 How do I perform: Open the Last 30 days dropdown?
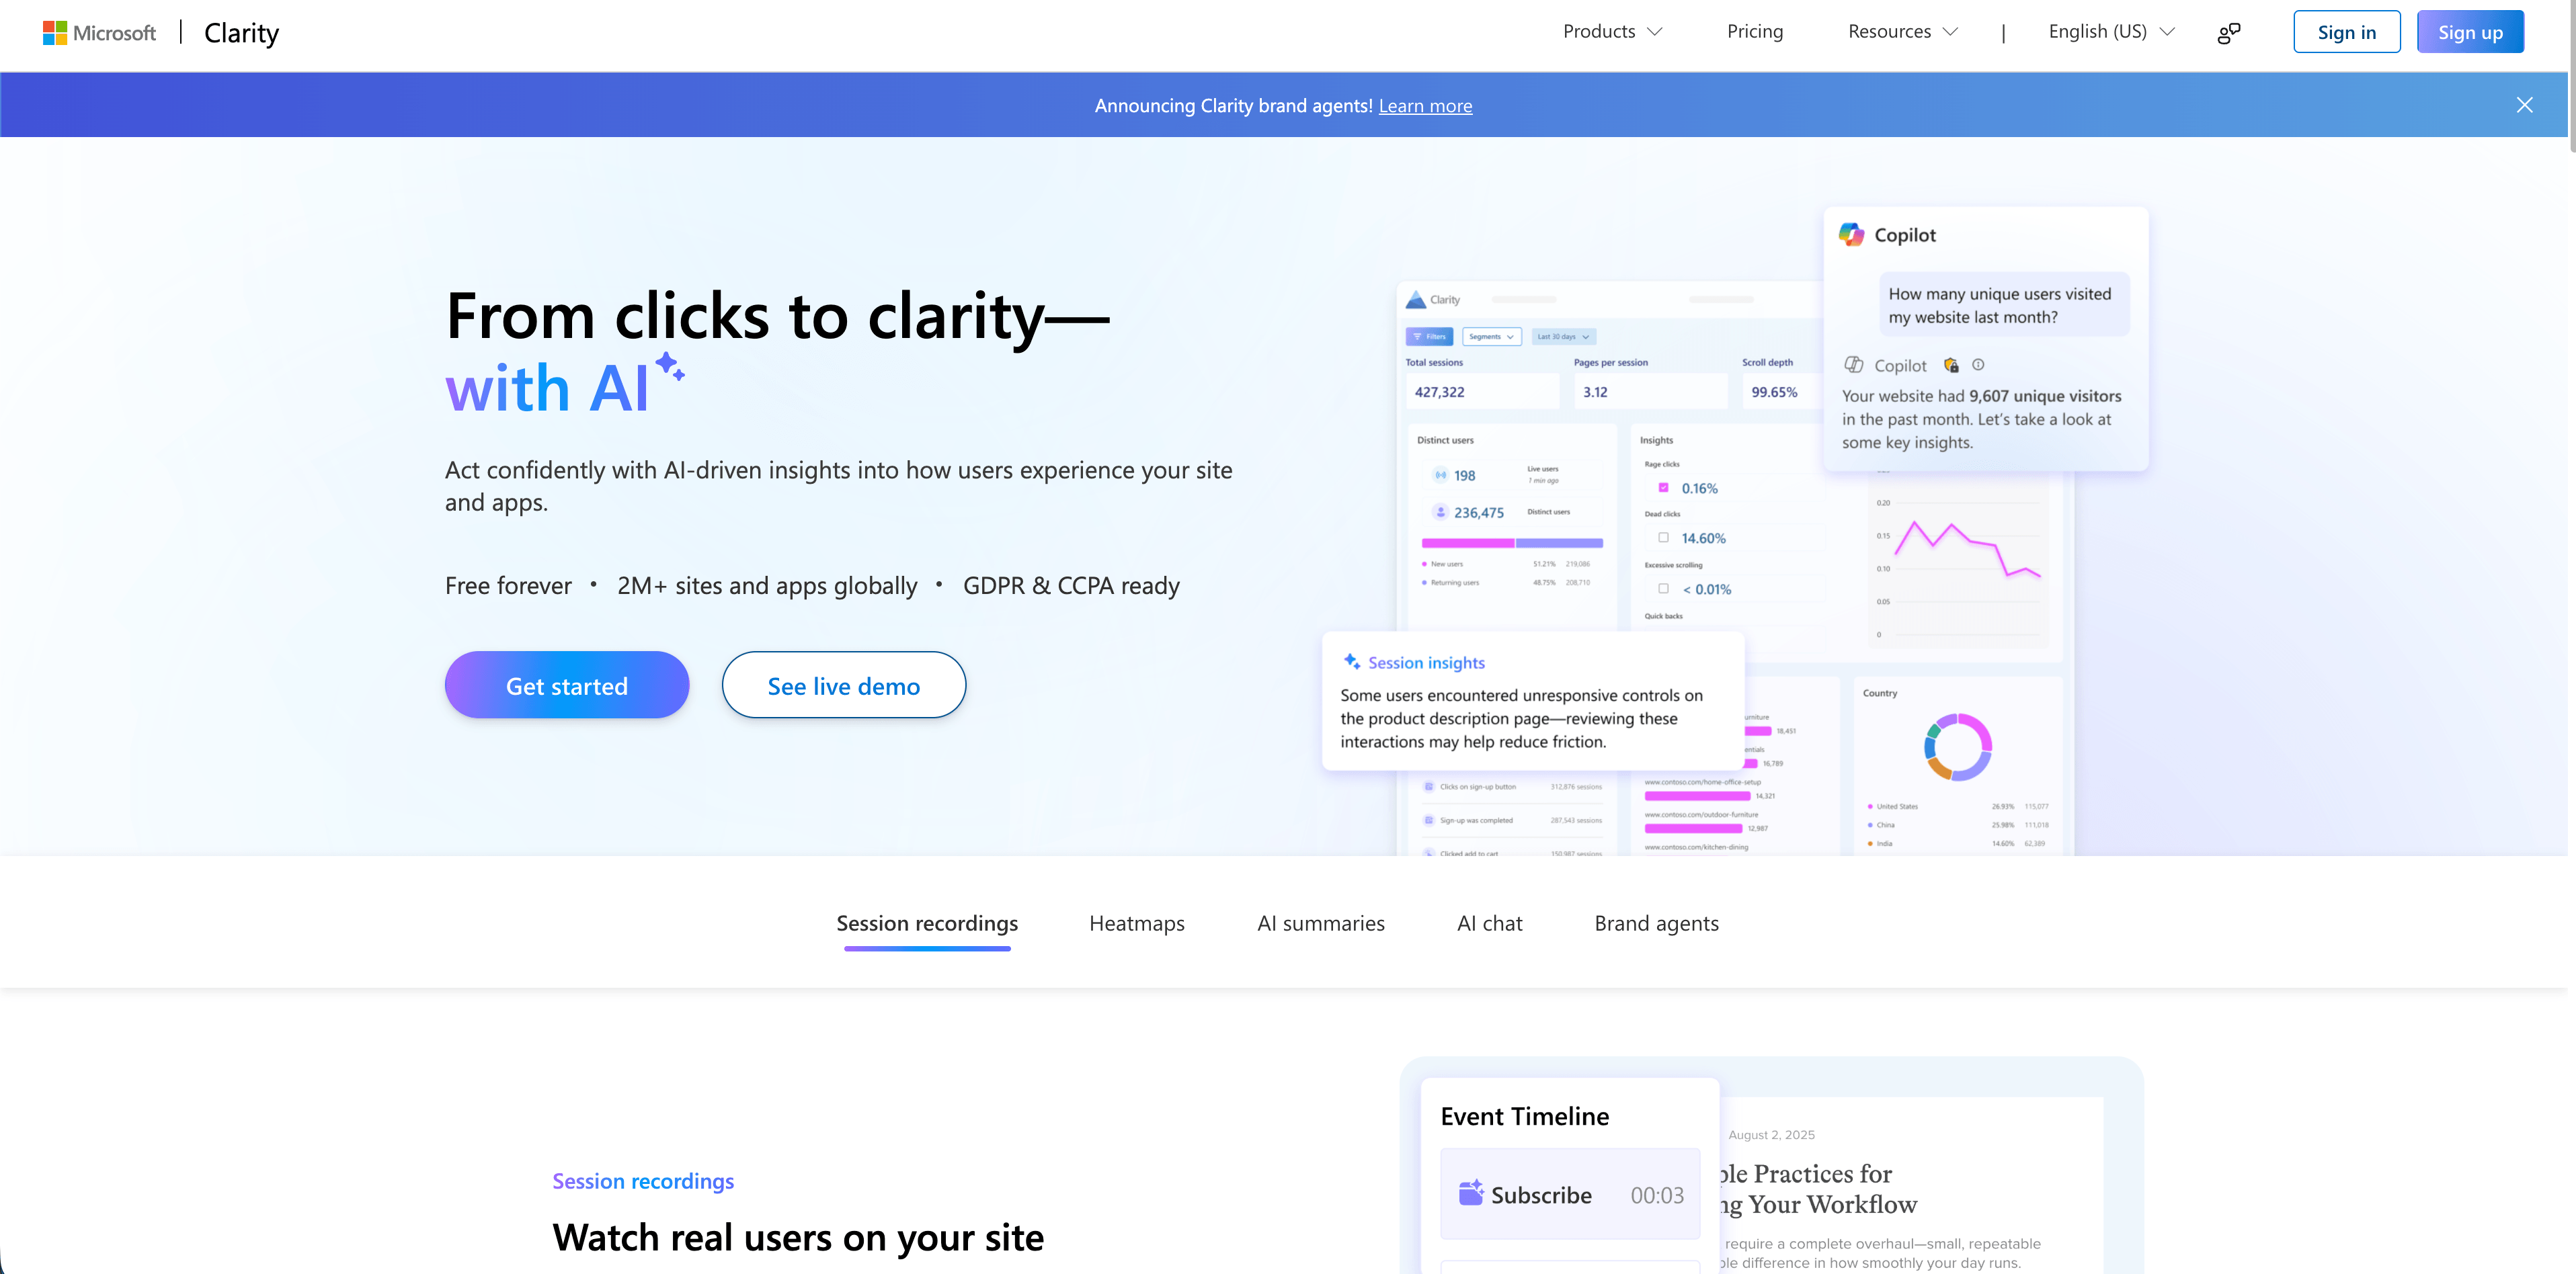coord(1563,337)
